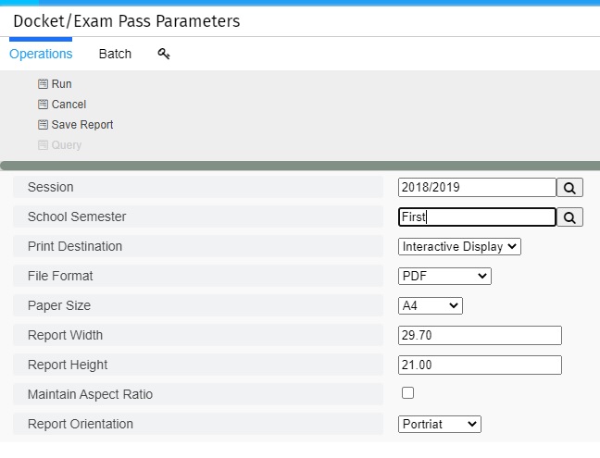Click the greyed icon beside Query

(43, 145)
